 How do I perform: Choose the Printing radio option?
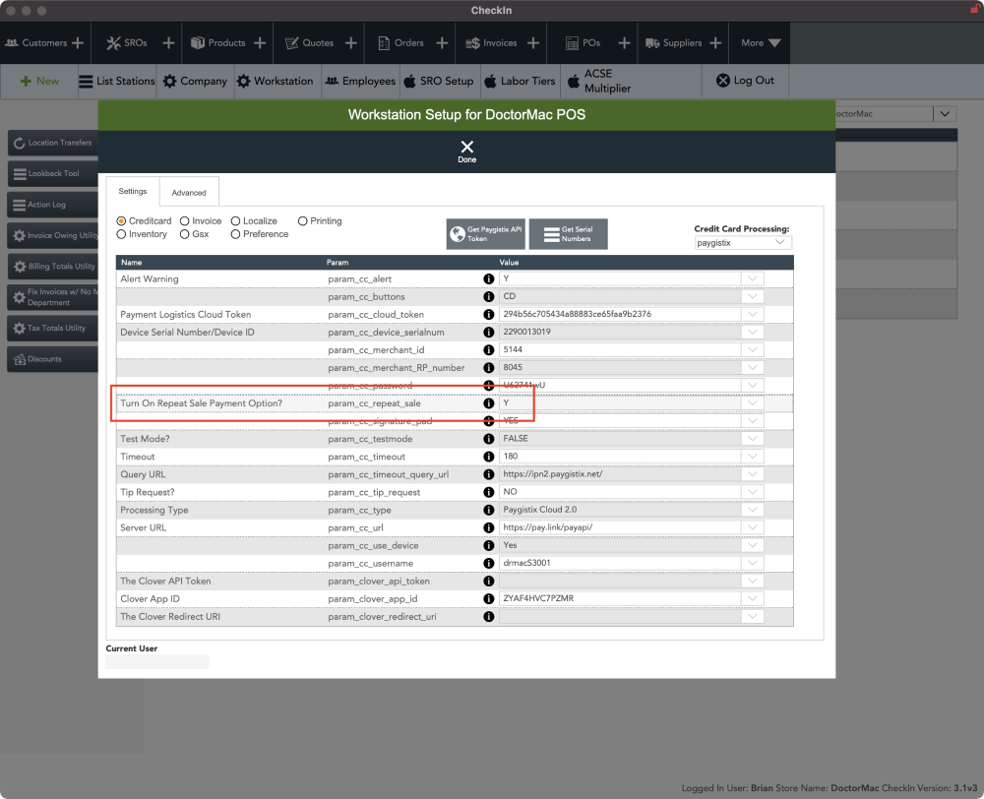tap(303, 221)
